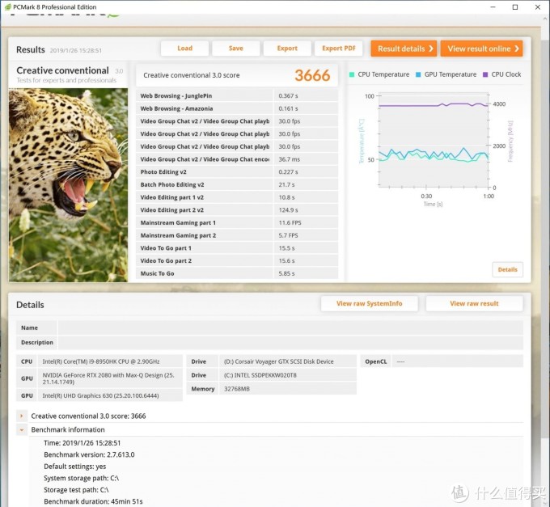Click the Export button
The image size is (550, 507).
[x=287, y=49]
